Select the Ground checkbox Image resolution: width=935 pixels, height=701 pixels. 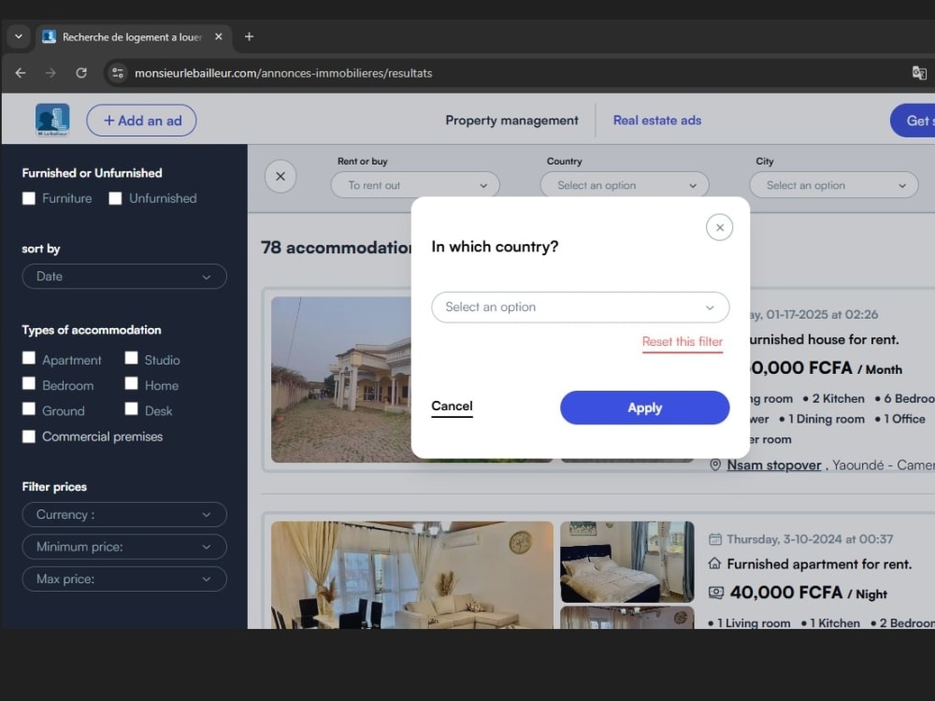click(x=29, y=409)
